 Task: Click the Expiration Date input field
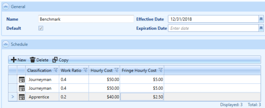coord(213,28)
